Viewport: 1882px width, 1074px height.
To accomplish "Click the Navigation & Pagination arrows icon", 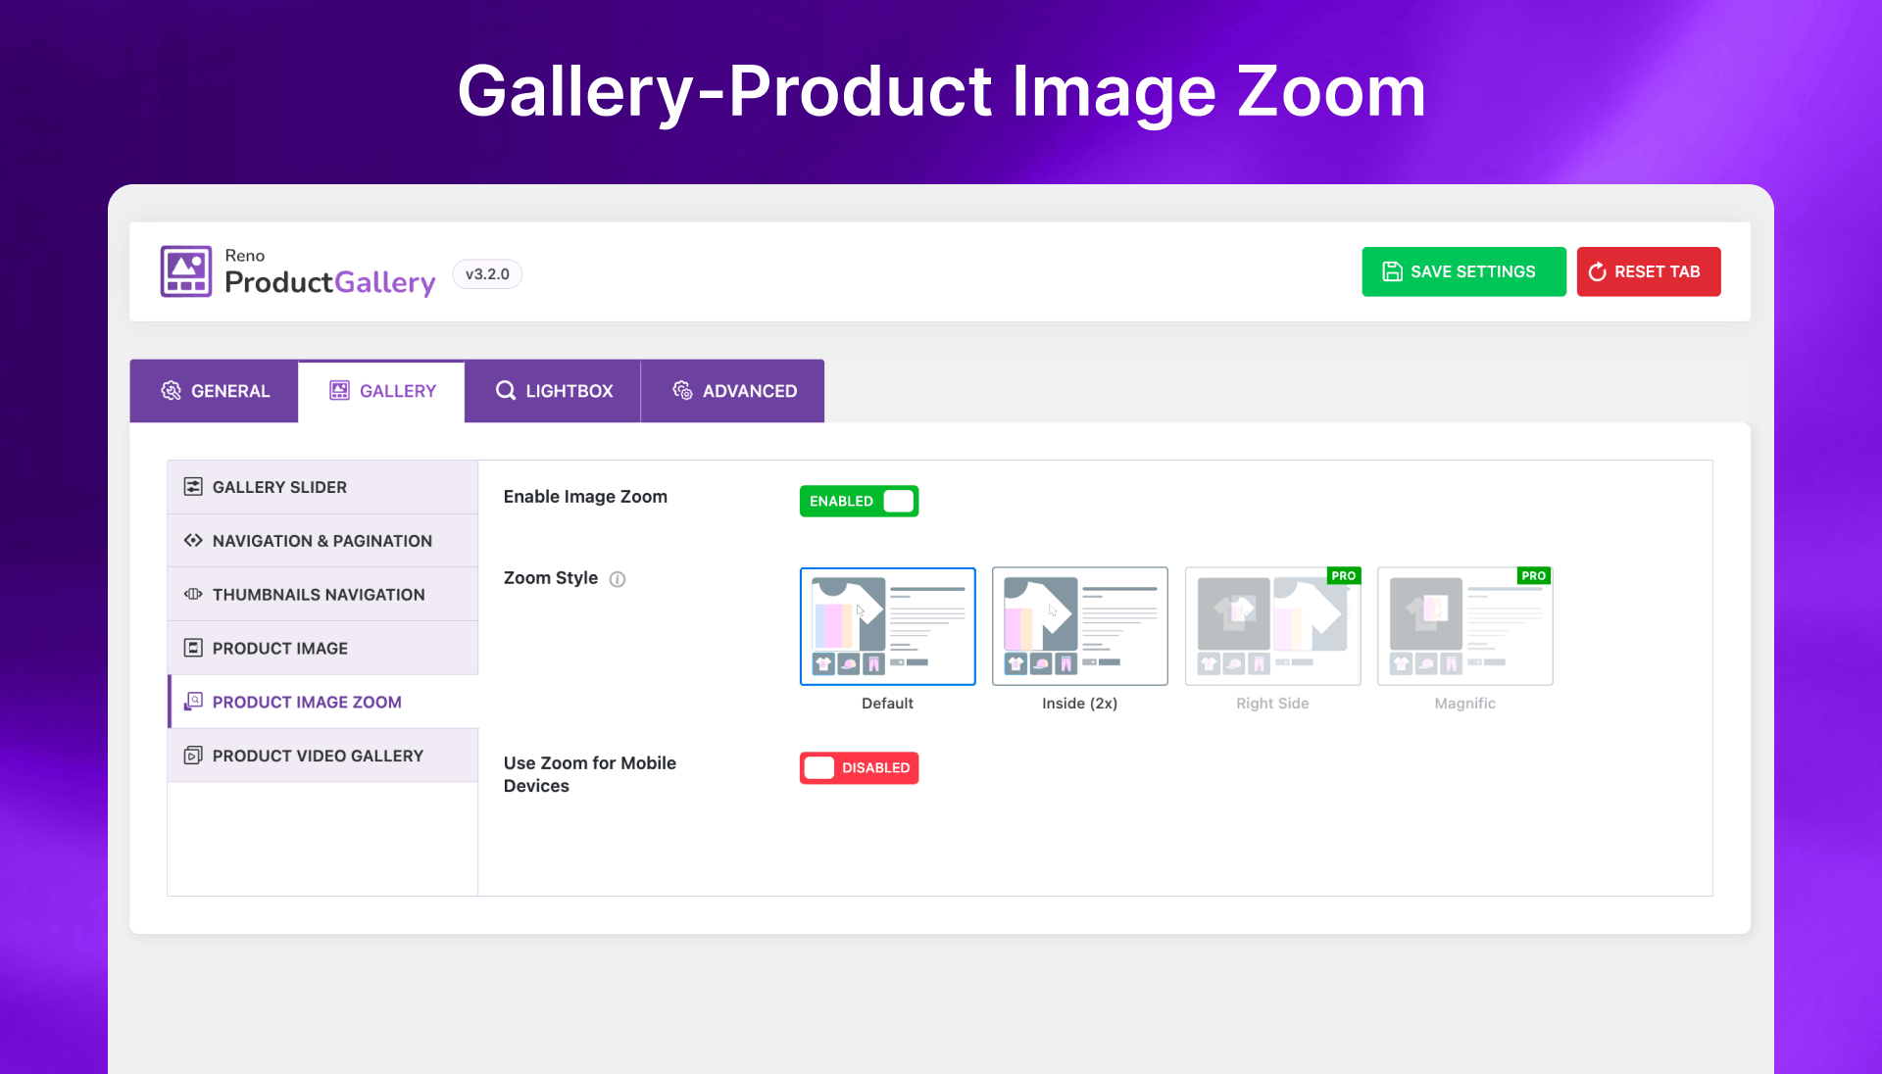I will 193,541.
